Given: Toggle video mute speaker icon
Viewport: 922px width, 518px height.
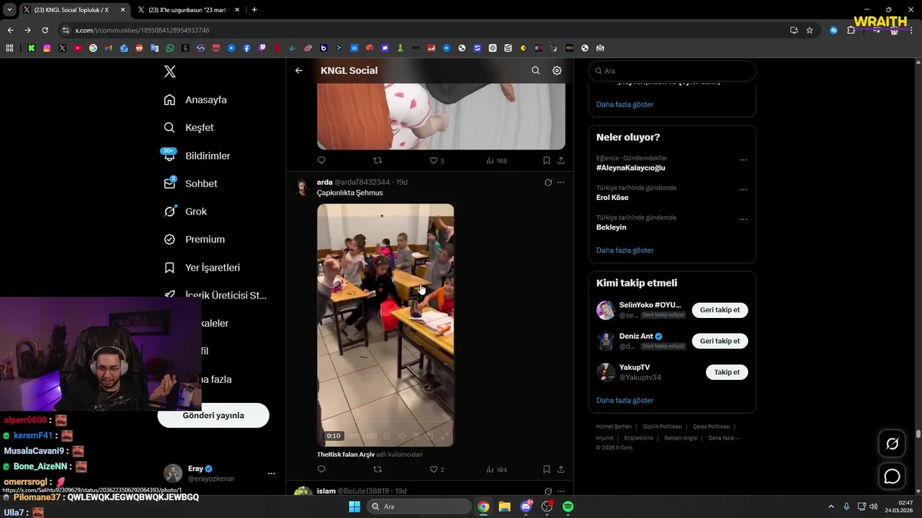Looking at the screenshot, I should coord(402,436).
